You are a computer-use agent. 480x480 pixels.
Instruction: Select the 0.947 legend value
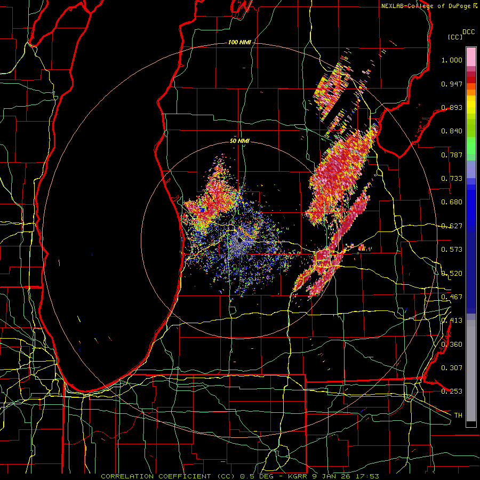point(452,84)
